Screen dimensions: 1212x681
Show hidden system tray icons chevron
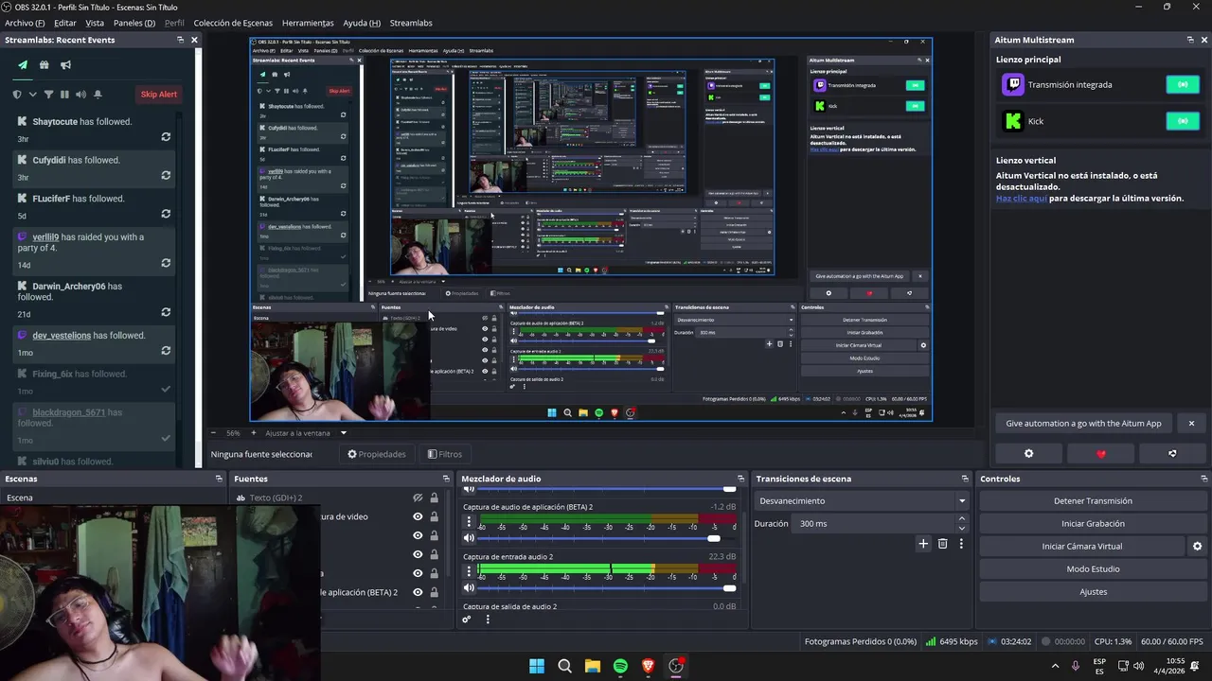tap(1056, 666)
